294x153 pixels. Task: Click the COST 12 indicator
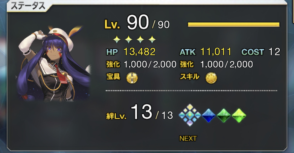pyautogui.click(x=260, y=52)
